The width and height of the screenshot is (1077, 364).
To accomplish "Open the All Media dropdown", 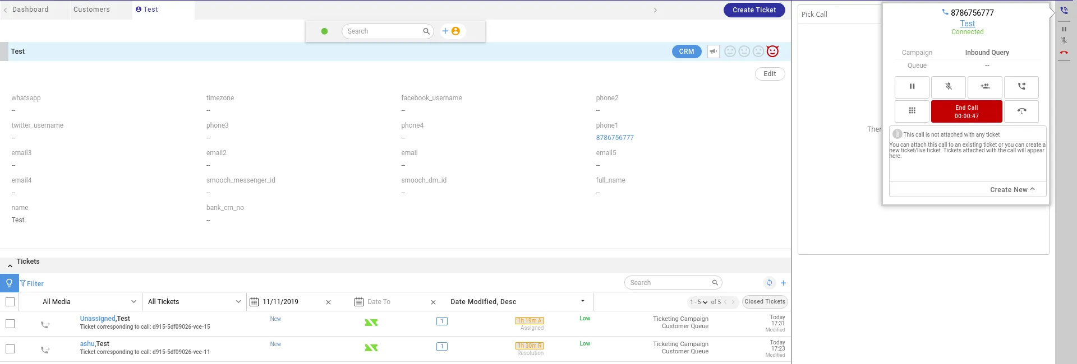I will [x=89, y=302].
